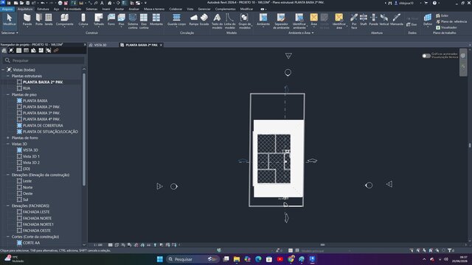The image size is (472, 265).
Task: Click the Separador de ambiente tool
Action: click(281, 21)
